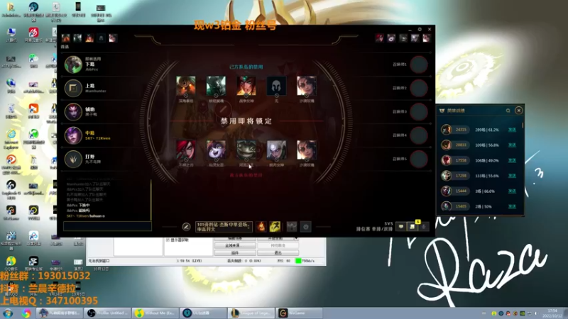The image size is (568, 319).
Task: Click the search icon in stats panel
Action: coord(508,111)
